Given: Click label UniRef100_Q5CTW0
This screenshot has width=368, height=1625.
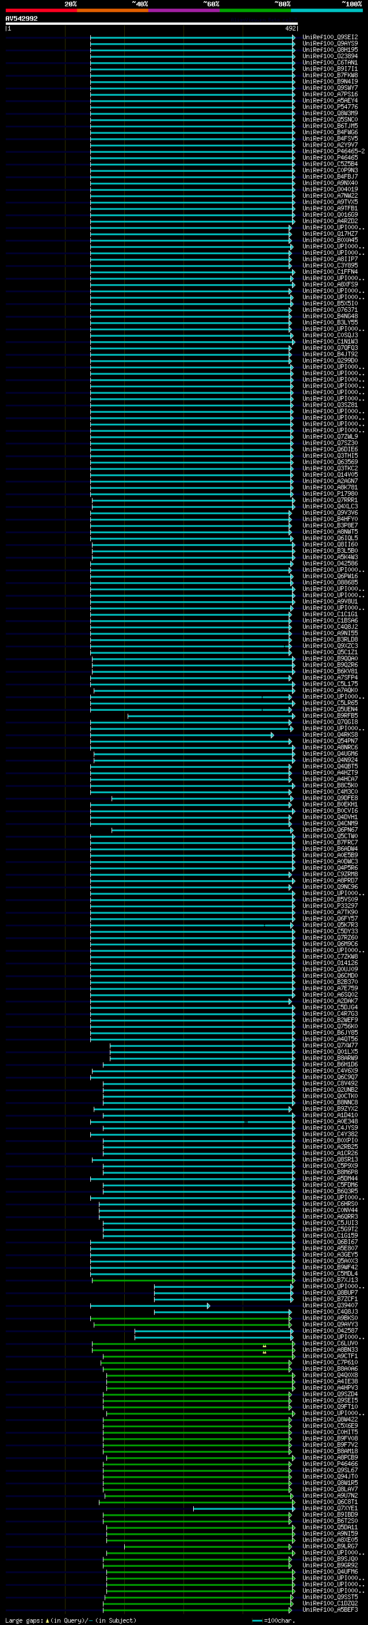Looking at the screenshot, I should click(329, 836).
